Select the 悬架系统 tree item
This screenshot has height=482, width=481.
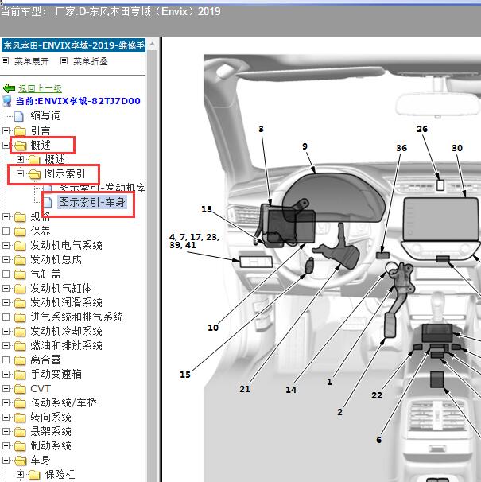coord(51,432)
